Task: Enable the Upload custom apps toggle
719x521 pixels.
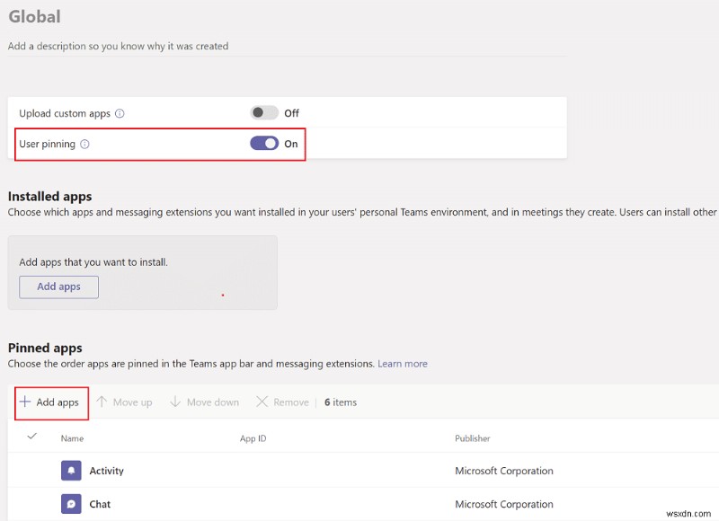Action: click(264, 113)
